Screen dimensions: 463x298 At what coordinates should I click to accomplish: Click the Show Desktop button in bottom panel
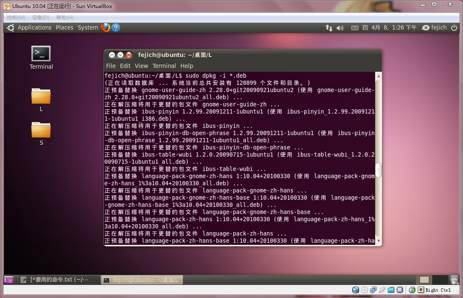[x=8, y=280]
